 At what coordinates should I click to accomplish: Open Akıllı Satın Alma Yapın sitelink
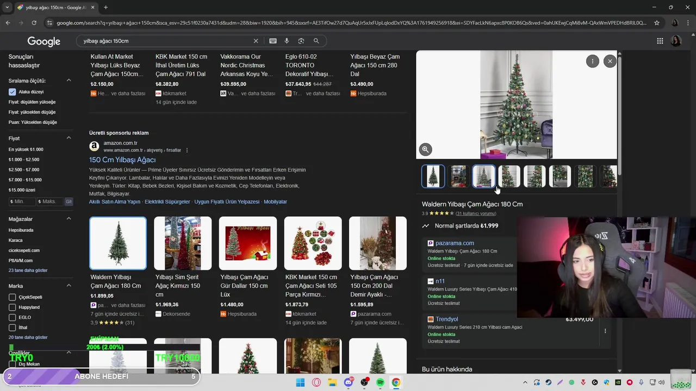[x=115, y=201]
